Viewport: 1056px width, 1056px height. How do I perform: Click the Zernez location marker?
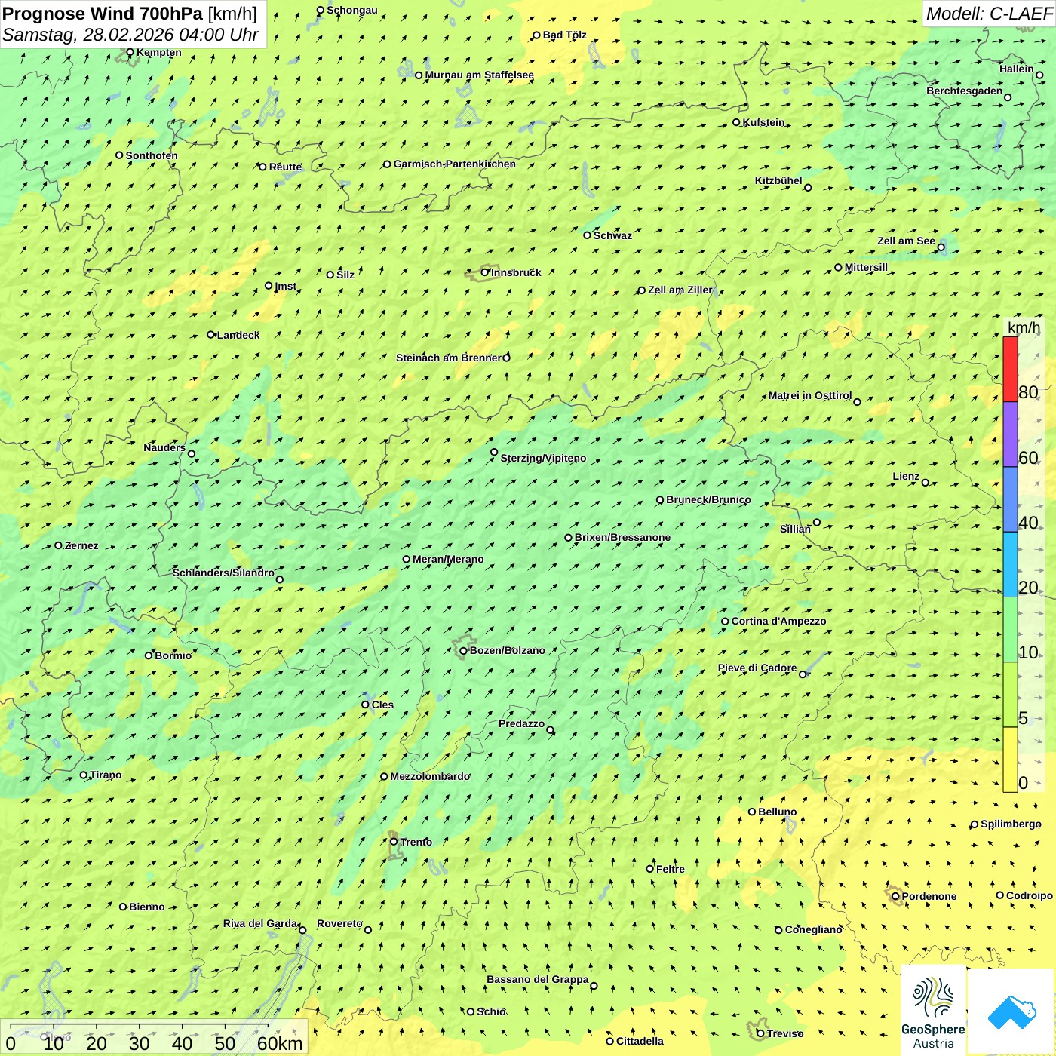tap(58, 545)
